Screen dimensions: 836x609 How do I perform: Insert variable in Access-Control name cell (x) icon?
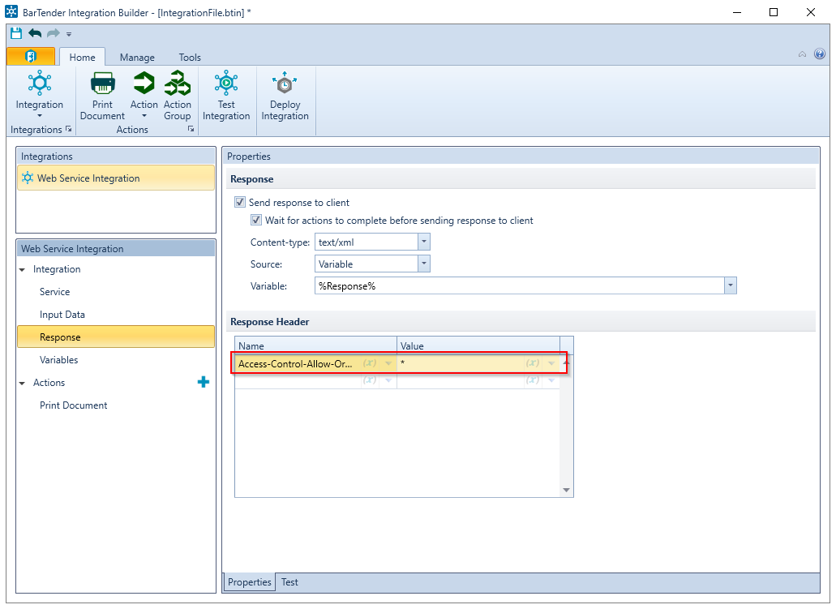click(x=370, y=363)
